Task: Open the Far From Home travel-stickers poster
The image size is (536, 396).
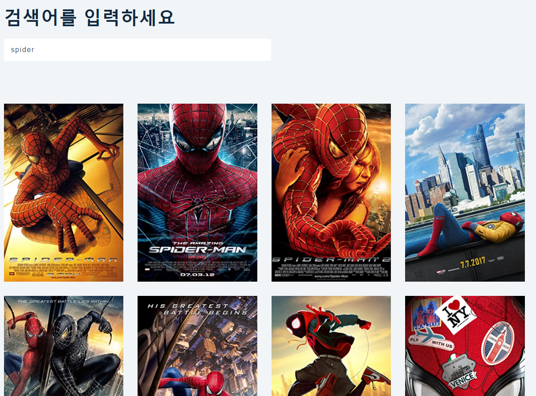Action: 465,346
